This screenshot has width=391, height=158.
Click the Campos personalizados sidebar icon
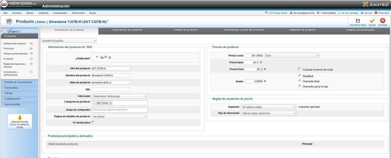click(x=31, y=54)
